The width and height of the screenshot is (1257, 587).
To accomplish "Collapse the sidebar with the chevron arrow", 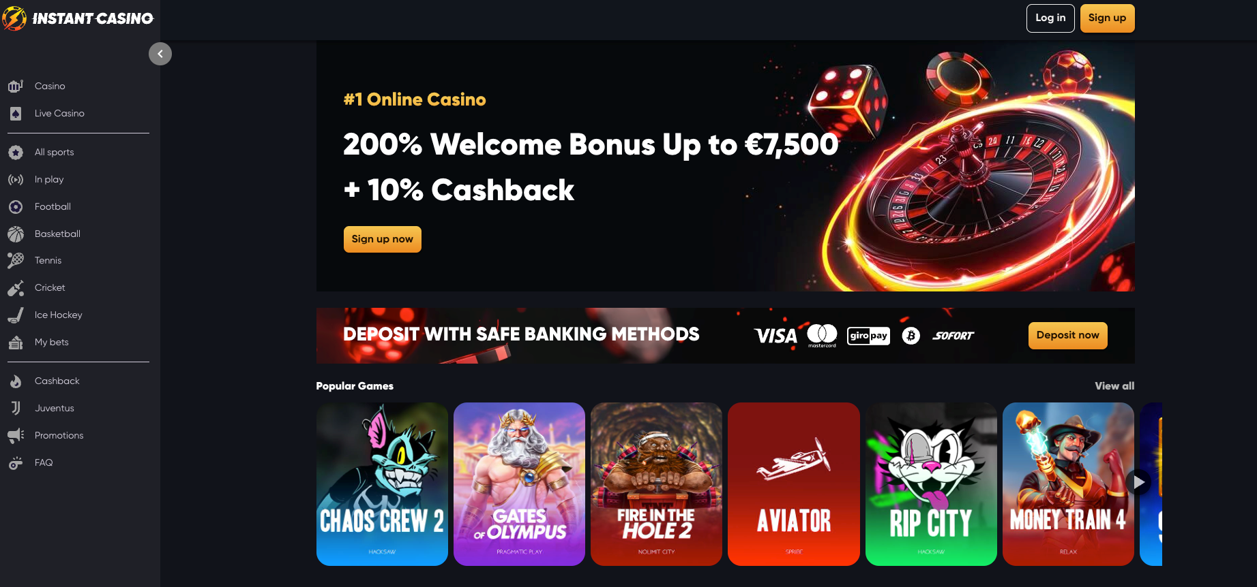I will coord(160,54).
